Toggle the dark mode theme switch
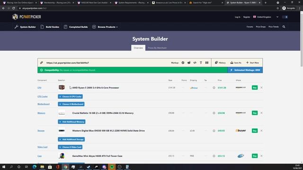This screenshot has height=170, width=303. (285, 17)
